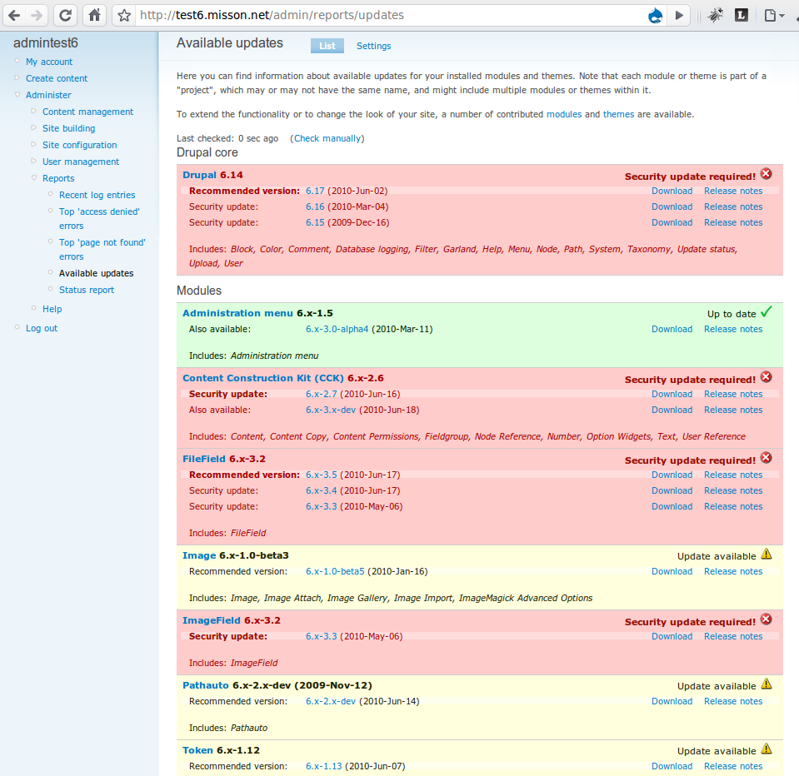
Task: Click the red error icon for ImageField
Action: pyautogui.click(x=766, y=619)
